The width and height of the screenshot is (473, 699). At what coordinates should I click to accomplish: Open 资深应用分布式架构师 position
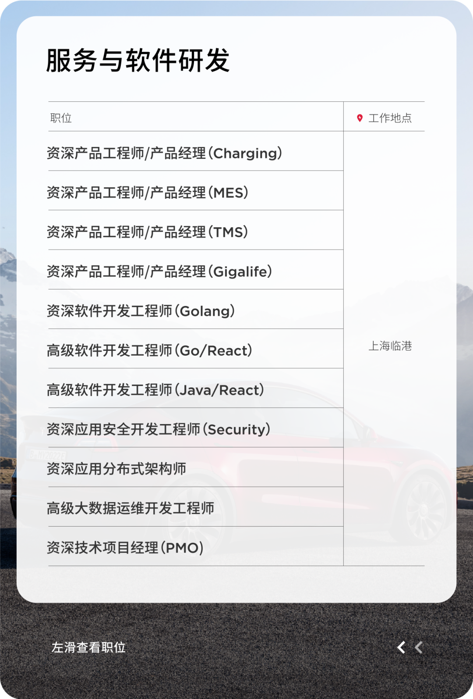[116, 469]
